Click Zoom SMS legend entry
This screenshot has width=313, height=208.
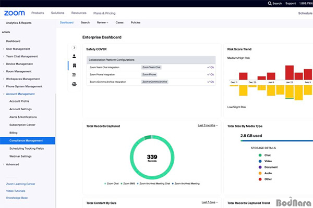coord(128,184)
